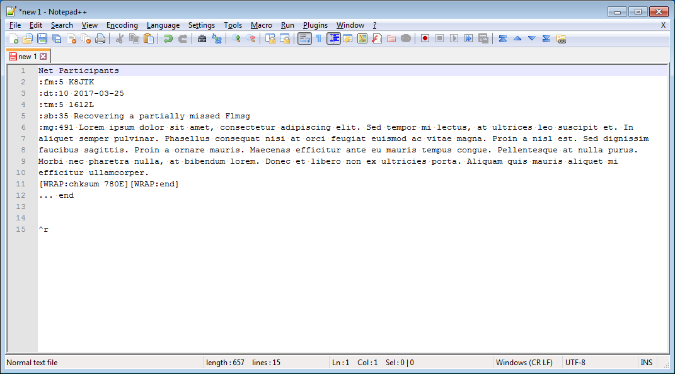
Task: Open the File menu
Action: 15,25
